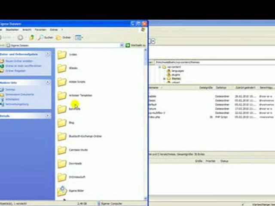Select the Camtasia Studio folder icon
This screenshot has width=275, height=206.
tap(62, 150)
